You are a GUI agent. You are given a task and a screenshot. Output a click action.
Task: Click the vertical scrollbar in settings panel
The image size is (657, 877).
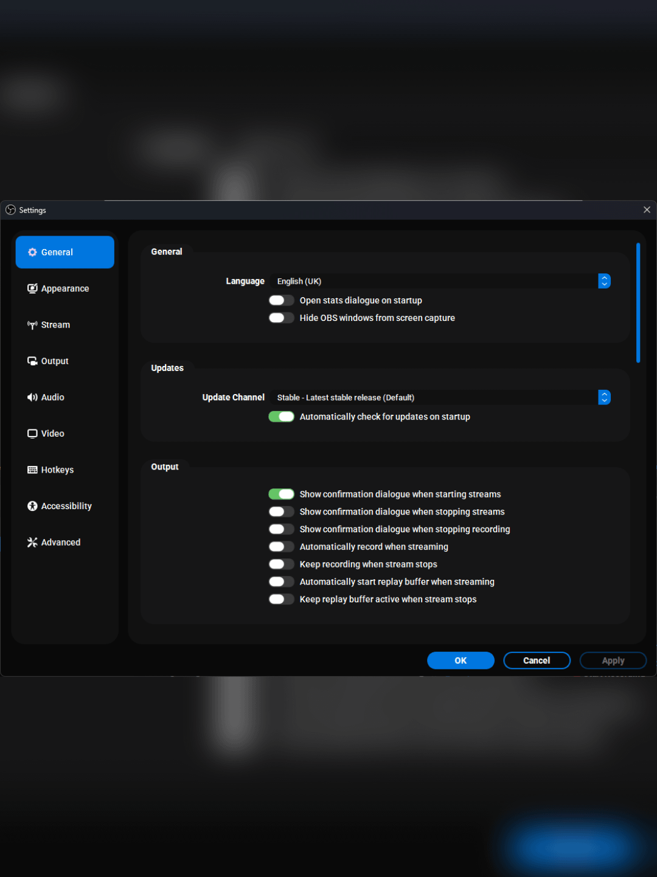638,303
